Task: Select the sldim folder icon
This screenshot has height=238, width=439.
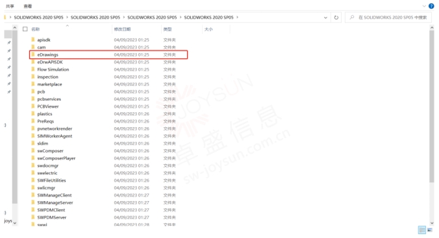Action: [x=32, y=143]
